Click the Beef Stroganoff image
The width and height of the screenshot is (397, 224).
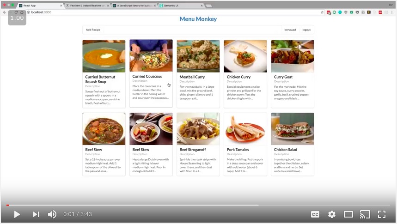point(198,129)
